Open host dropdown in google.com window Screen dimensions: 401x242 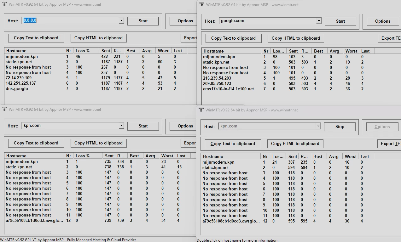(319, 21)
